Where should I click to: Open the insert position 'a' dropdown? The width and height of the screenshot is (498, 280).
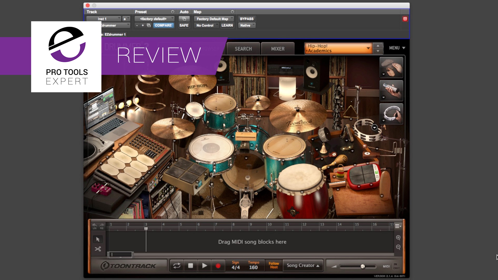tap(126, 19)
